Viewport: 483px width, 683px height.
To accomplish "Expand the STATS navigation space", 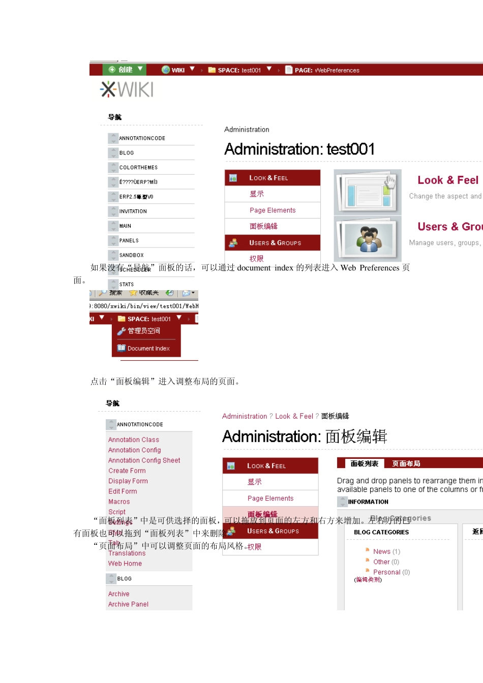I will pos(113,285).
